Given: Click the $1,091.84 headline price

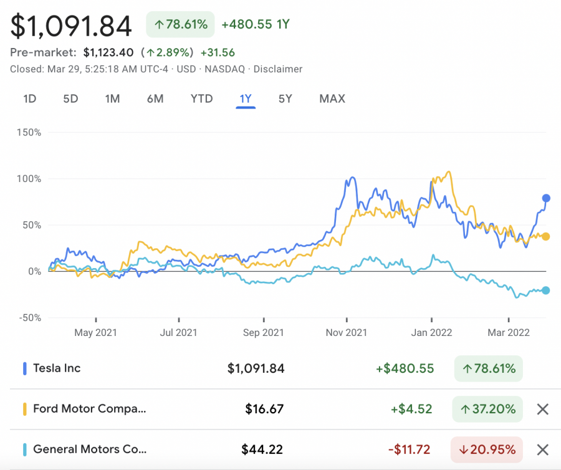Looking at the screenshot, I should [71, 26].
